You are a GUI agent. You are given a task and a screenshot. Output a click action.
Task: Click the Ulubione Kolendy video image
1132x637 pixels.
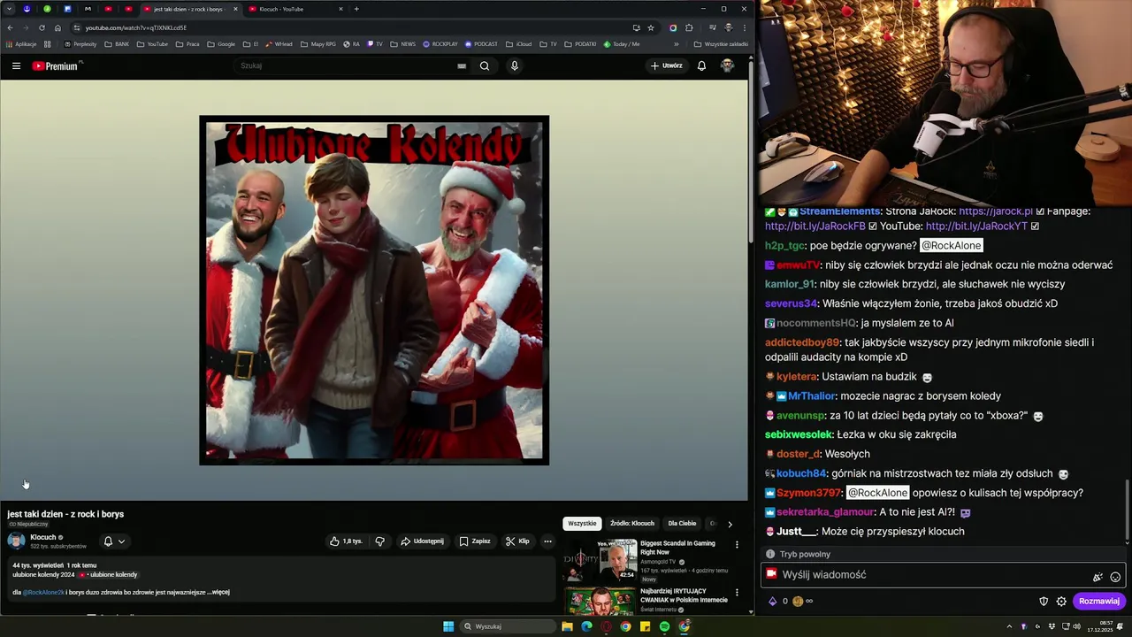point(374,290)
